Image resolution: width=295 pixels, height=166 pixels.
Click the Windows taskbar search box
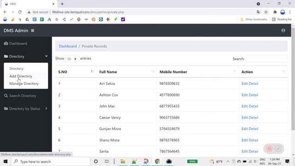51,161
